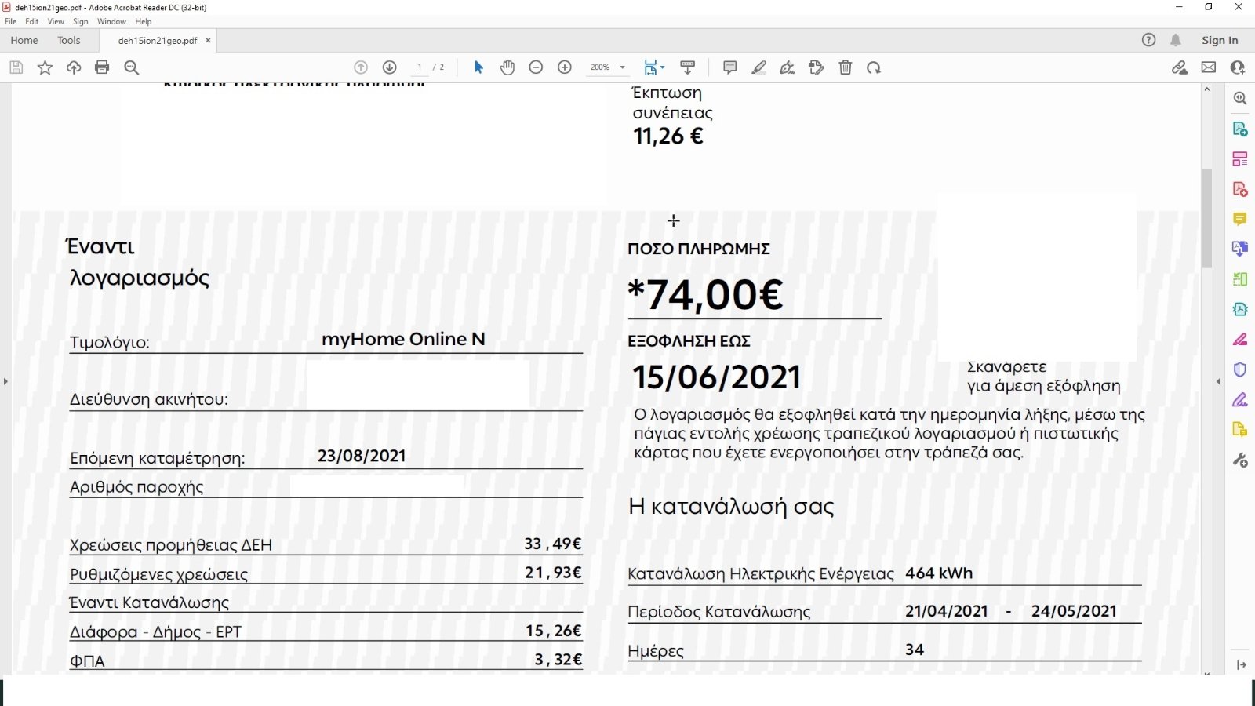Zoom out with minus icon
The height and width of the screenshot is (706, 1255).
pyautogui.click(x=536, y=67)
